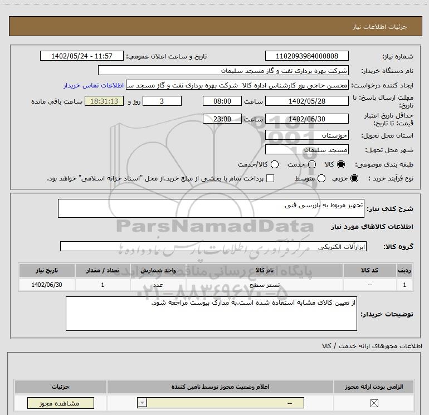The image size is (429, 415).
Task: Click the delivery province field خوزستان
Action: (x=306, y=135)
